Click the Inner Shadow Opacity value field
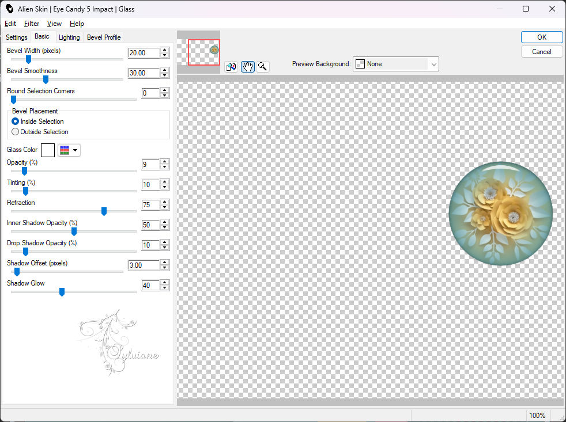 click(x=150, y=225)
